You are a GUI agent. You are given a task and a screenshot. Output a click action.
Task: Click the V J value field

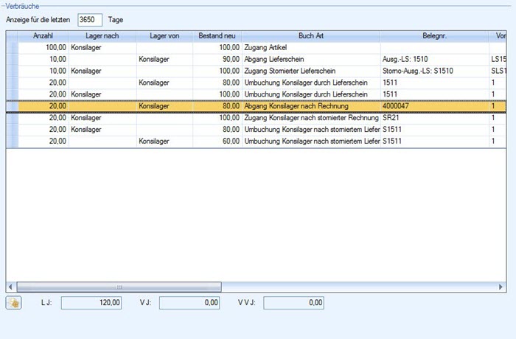pyautogui.click(x=190, y=302)
